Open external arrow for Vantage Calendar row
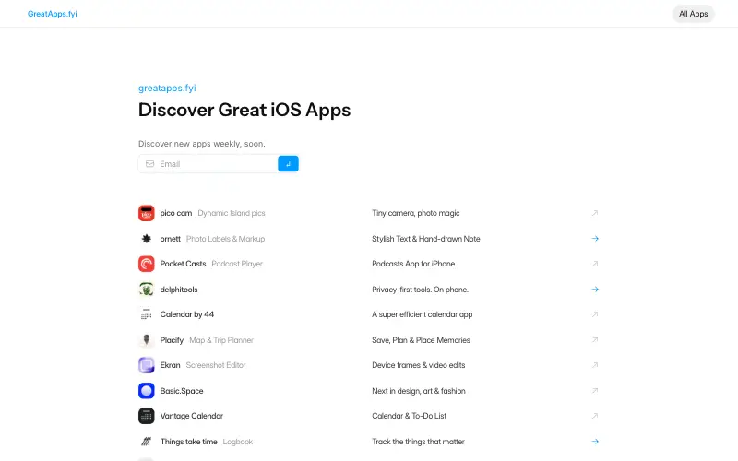 (x=595, y=416)
